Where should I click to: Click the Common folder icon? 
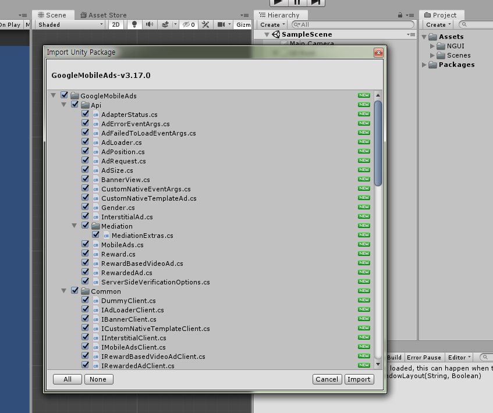coord(85,291)
